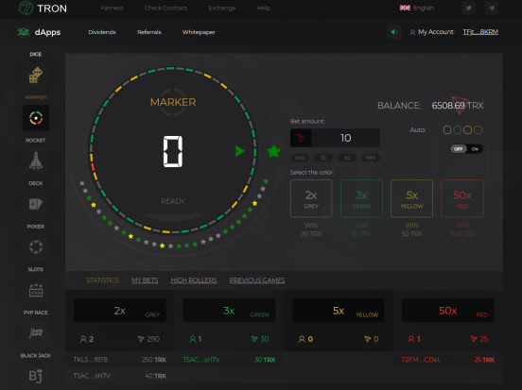Open the Black Jack BJ icon
The width and height of the screenshot is (522, 390).
[36, 376]
